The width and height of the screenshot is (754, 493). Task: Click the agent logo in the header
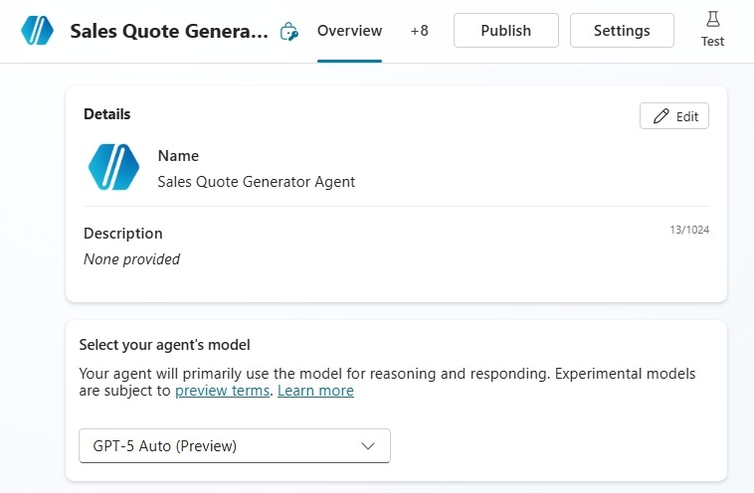[38, 31]
